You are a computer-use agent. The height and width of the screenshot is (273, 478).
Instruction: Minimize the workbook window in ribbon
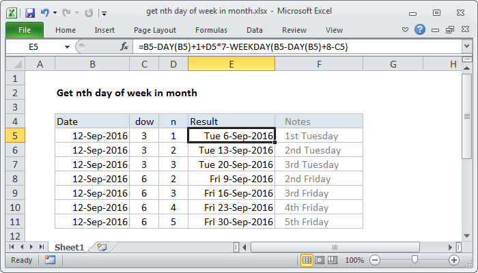pyautogui.click(x=436, y=30)
